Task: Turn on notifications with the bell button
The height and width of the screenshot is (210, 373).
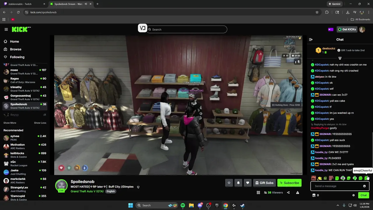Action: 238,183
